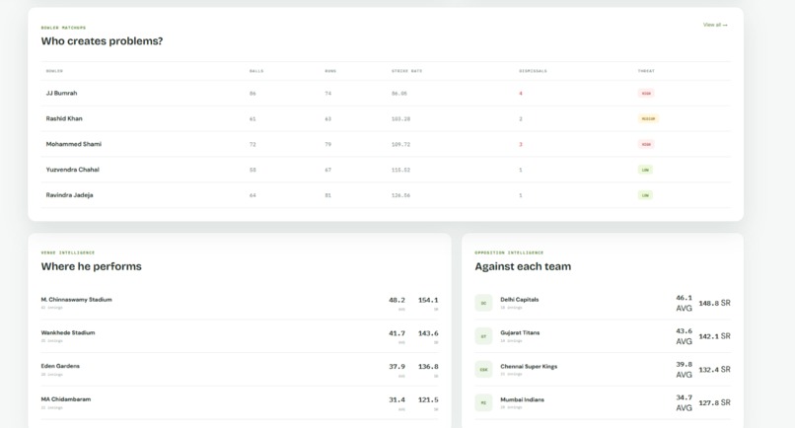Click the 121.5 strike rate for MA Chidambaram
The height and width of the screenshot is (428, 795).
[x=428, y=400]
